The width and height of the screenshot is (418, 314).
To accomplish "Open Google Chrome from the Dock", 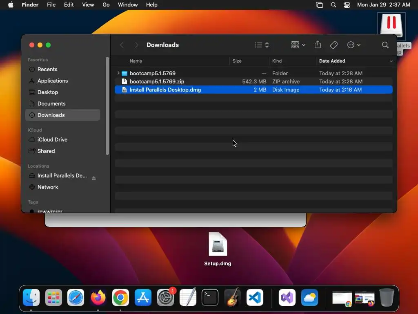I will 120,298.
